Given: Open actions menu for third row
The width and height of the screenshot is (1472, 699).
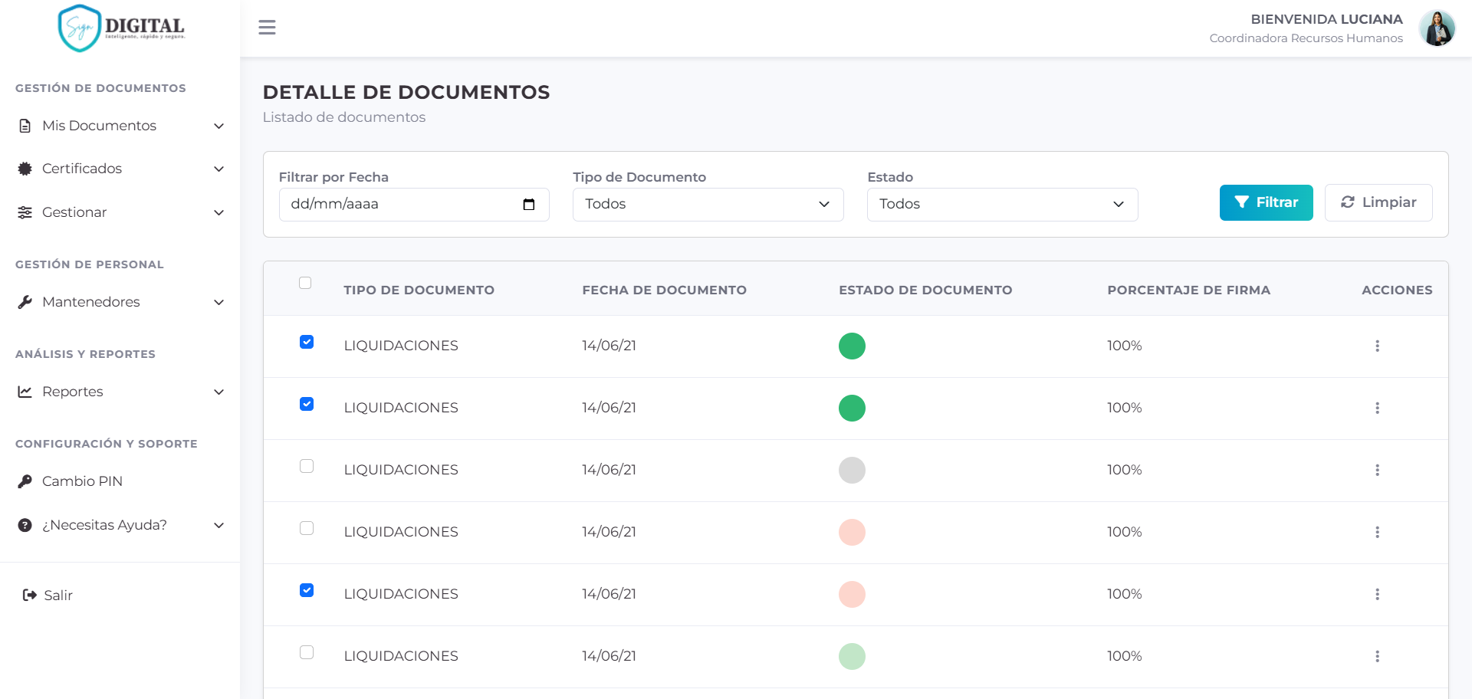Looking at the screenshot, I should point(1378,470).
